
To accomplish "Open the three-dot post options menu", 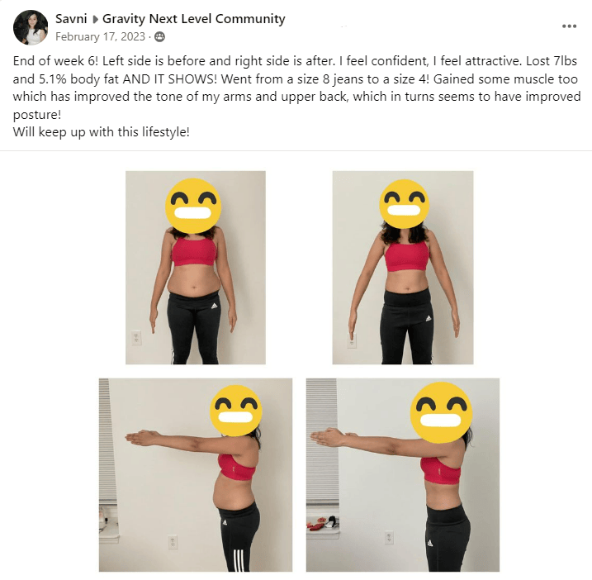I will point(569,26).
